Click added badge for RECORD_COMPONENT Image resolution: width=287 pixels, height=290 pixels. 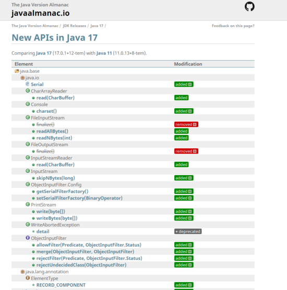[184, 285]
